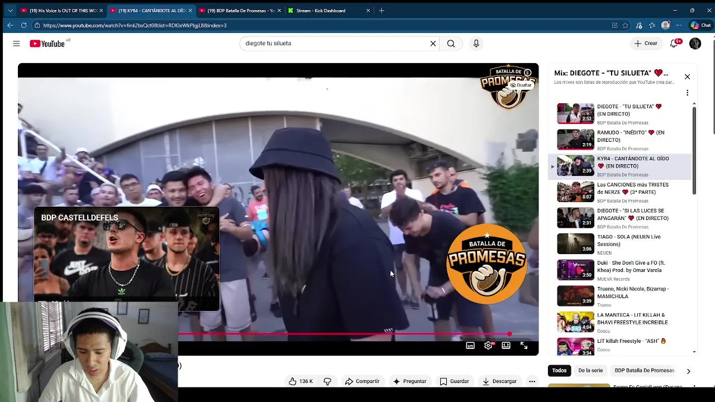Start voice search with microphone
The height and width of the screenshot is (402, 715).
[x=476, y=44]
